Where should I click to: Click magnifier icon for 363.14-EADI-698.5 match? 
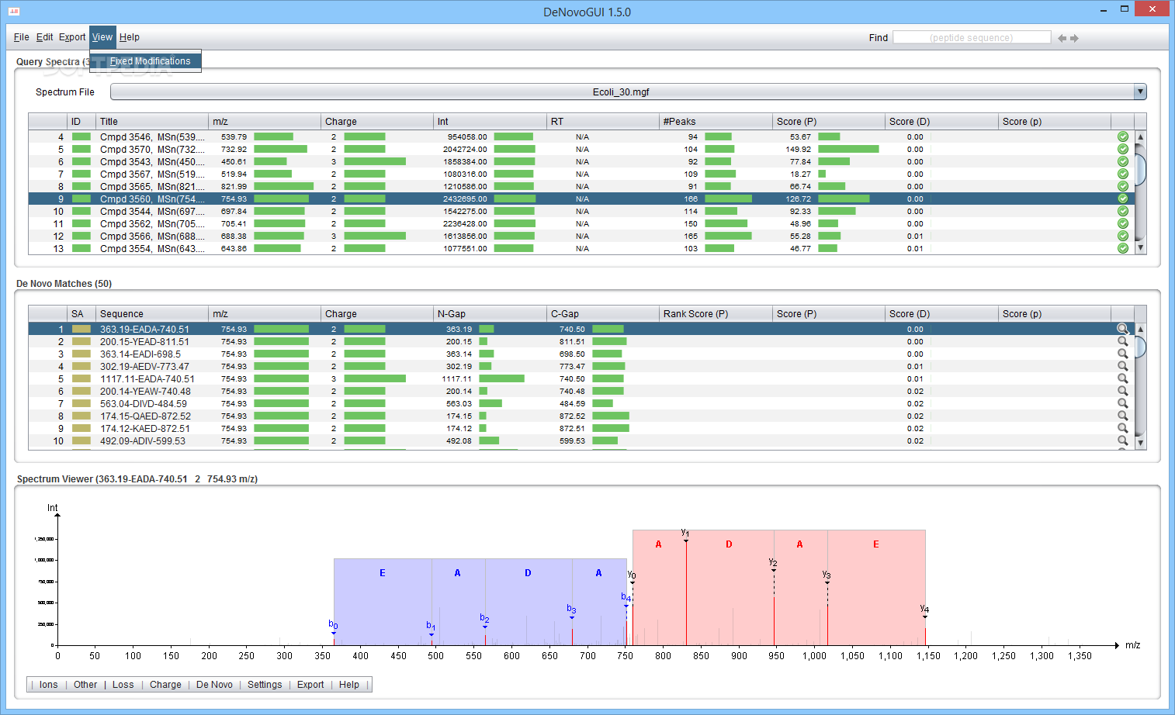click(1122, 354)
